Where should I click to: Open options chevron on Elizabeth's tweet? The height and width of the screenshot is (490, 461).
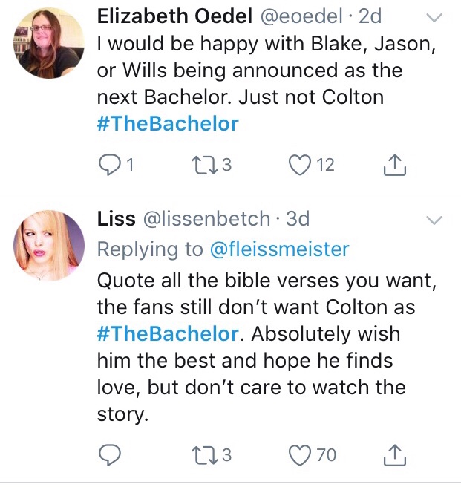coord(434,18)
